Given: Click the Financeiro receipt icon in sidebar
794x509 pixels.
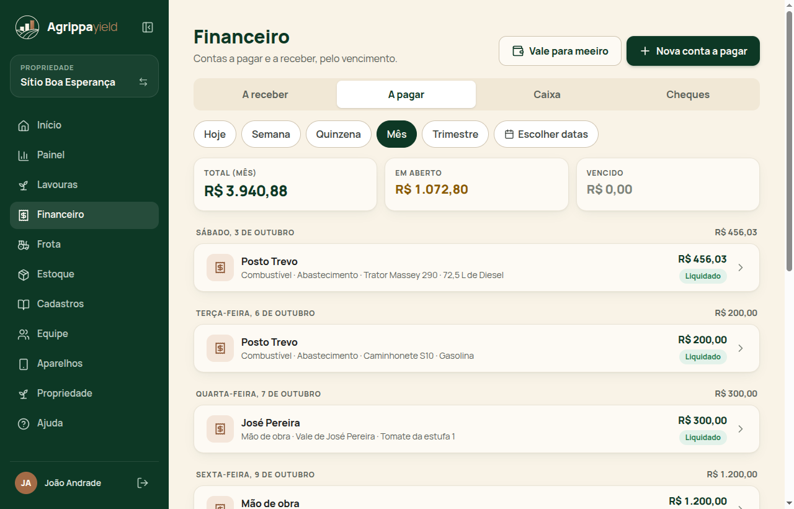Looking at the screenshot, I should point(24,215).
